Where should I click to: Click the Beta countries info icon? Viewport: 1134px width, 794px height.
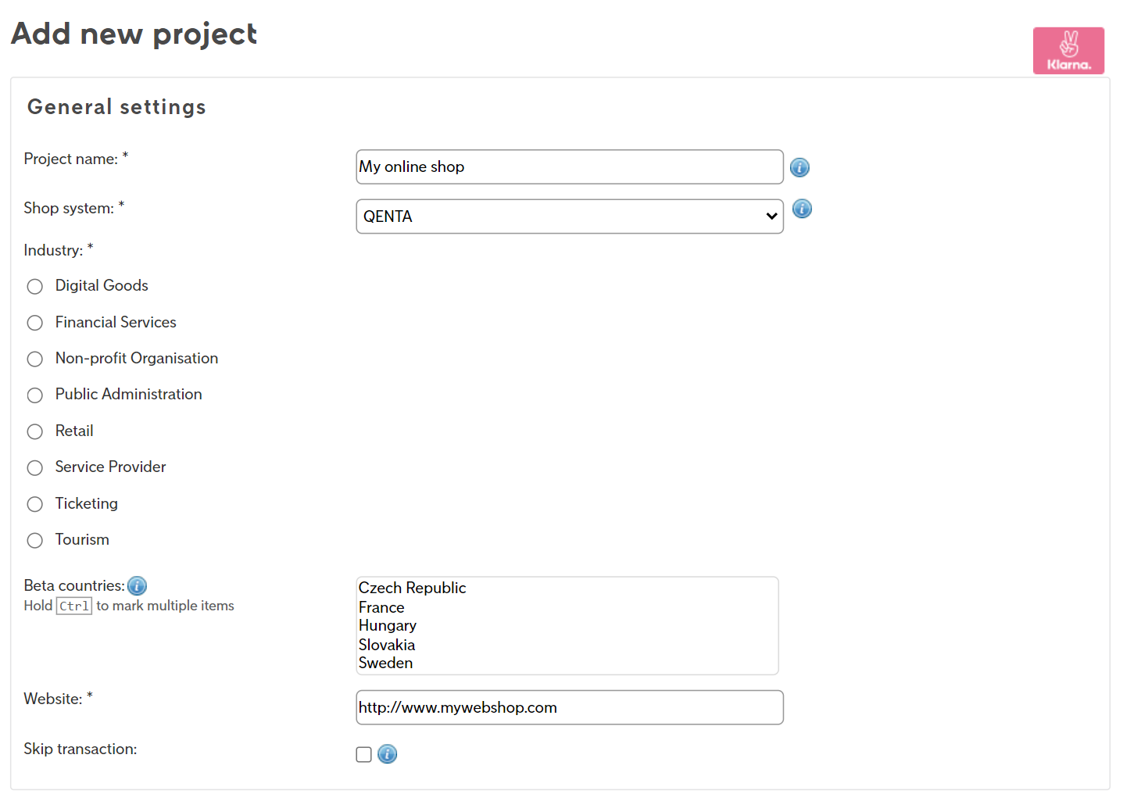137,585
